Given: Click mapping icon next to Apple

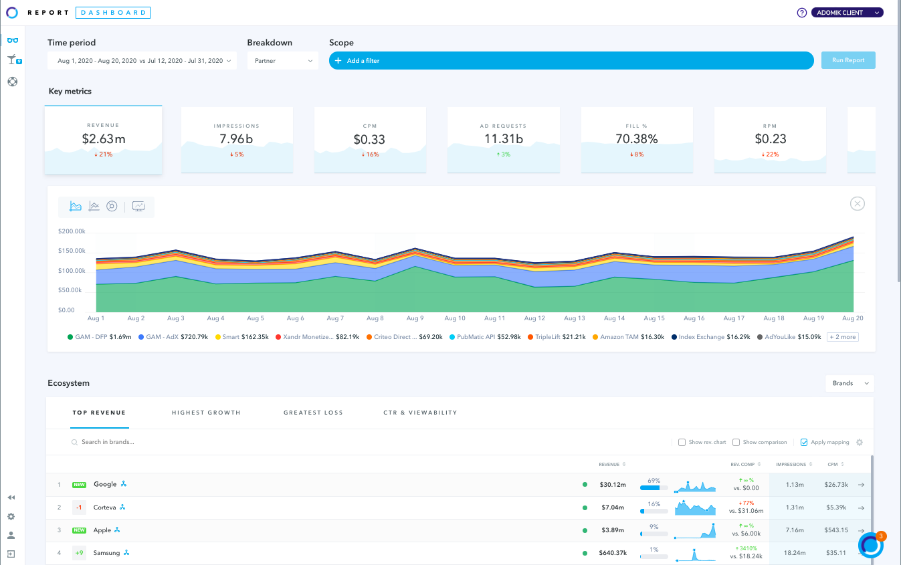Looking at the screenshot, I should [x=117, y=530].
